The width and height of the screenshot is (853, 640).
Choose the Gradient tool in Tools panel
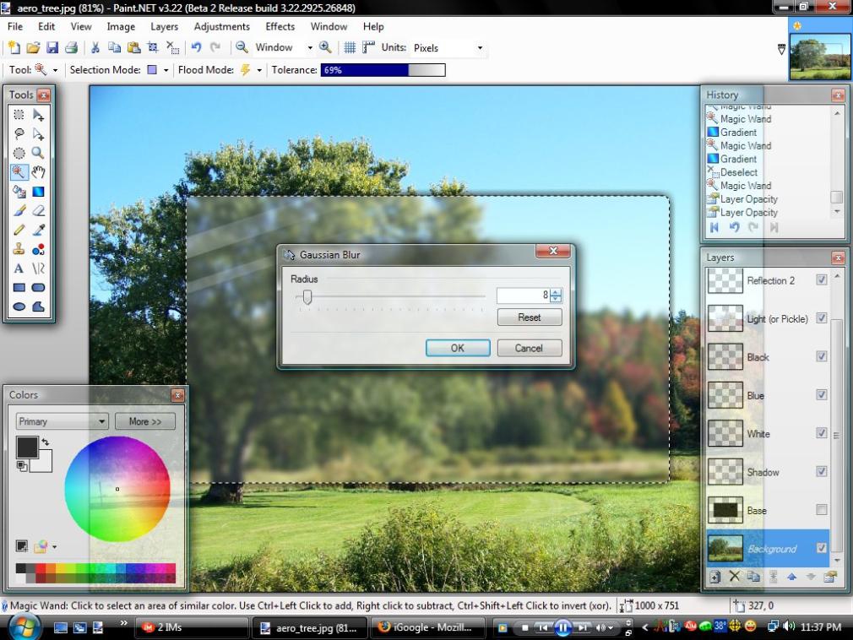(38, 192)
